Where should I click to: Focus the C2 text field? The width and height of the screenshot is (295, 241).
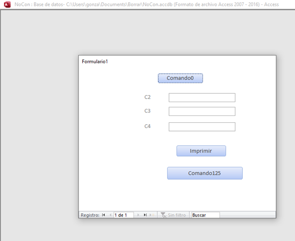[202, 98]
